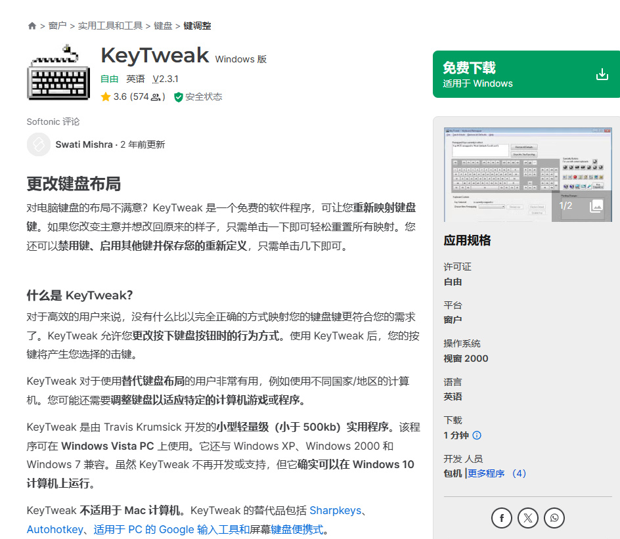Viewport: 620px width, 539px height.
Task: Click version label V2.3.1
Action: 166,79
